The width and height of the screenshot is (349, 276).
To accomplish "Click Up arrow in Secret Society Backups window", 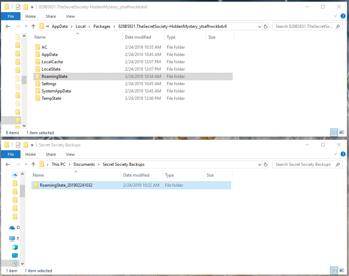I will coord(33,164).
